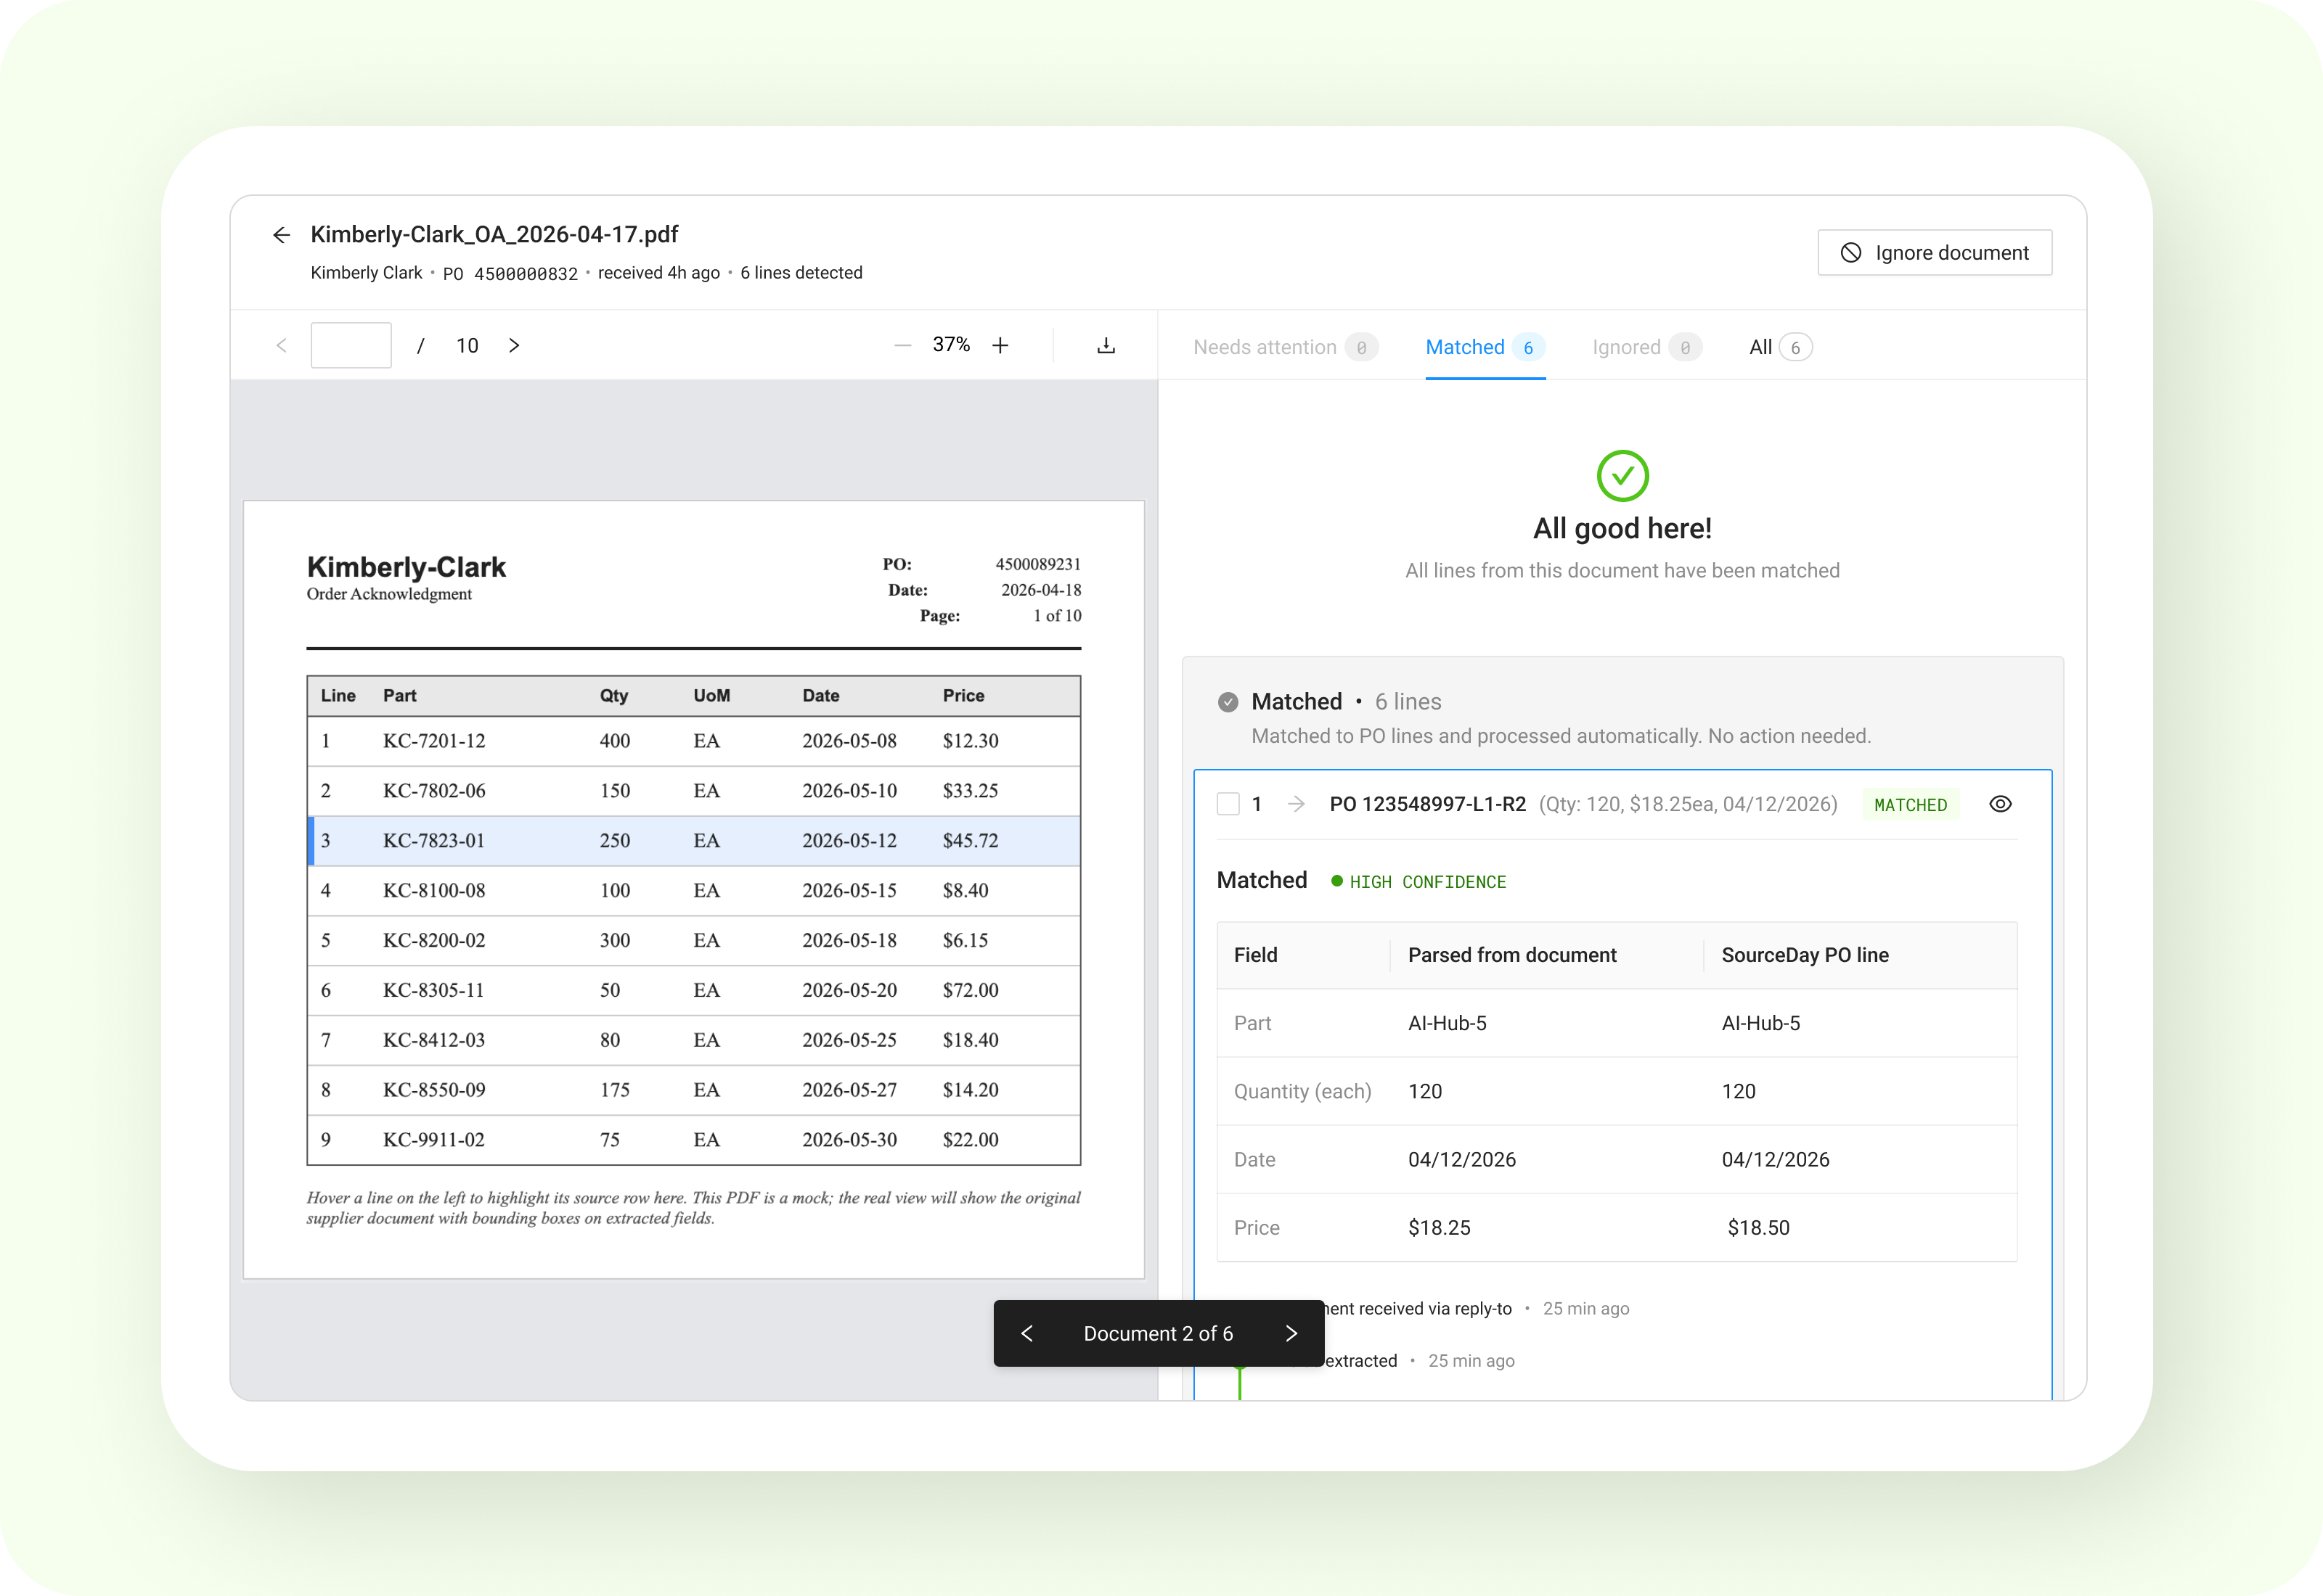This screenshot has width=2323, height=1596.
Task: Click the green All good here checkmark
Action: pos(1622,476)
